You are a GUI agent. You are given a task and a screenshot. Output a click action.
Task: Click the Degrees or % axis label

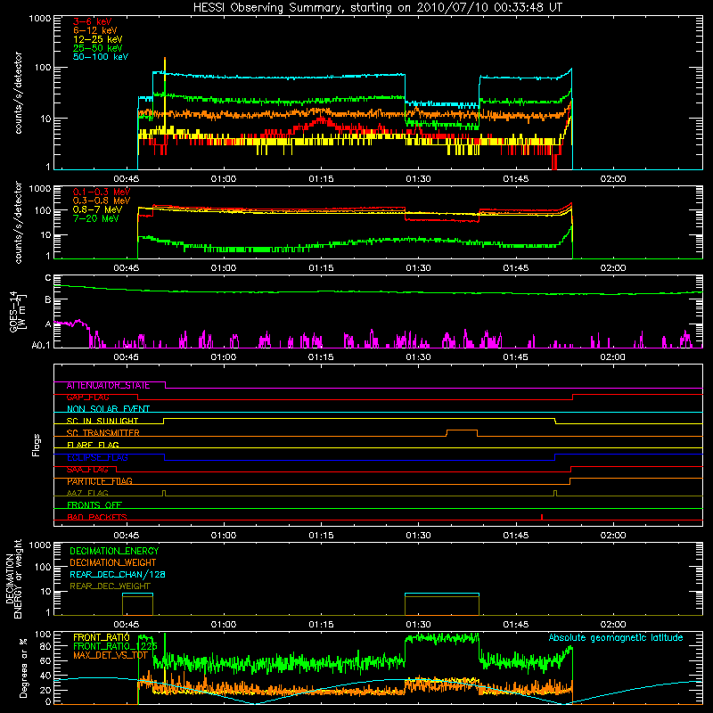(23, 668)
